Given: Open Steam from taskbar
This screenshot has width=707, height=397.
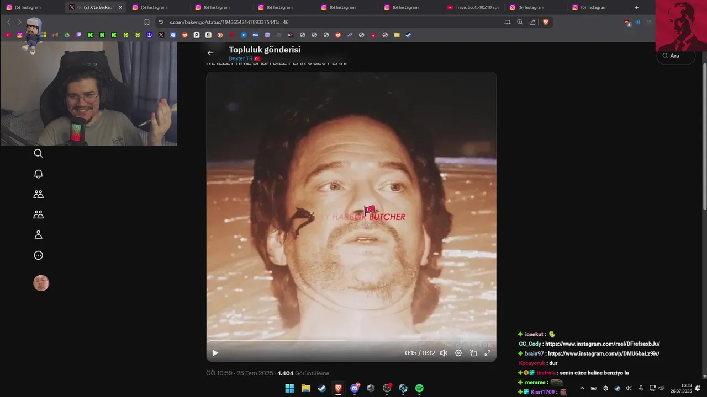Looking at the screenshot, I should click(322, 388).
